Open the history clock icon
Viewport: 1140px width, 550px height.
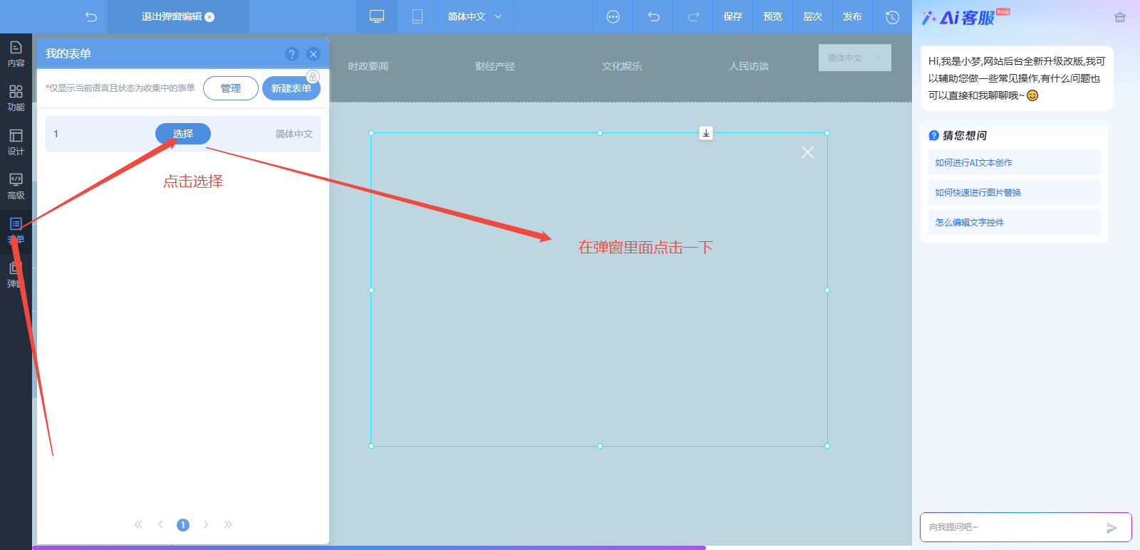point(892,16)
